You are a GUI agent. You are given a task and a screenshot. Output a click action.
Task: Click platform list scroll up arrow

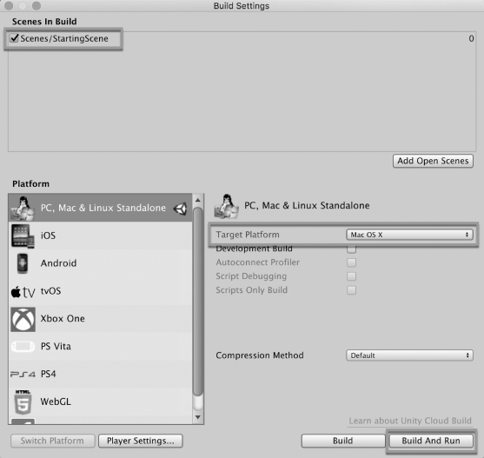(198, 200)
